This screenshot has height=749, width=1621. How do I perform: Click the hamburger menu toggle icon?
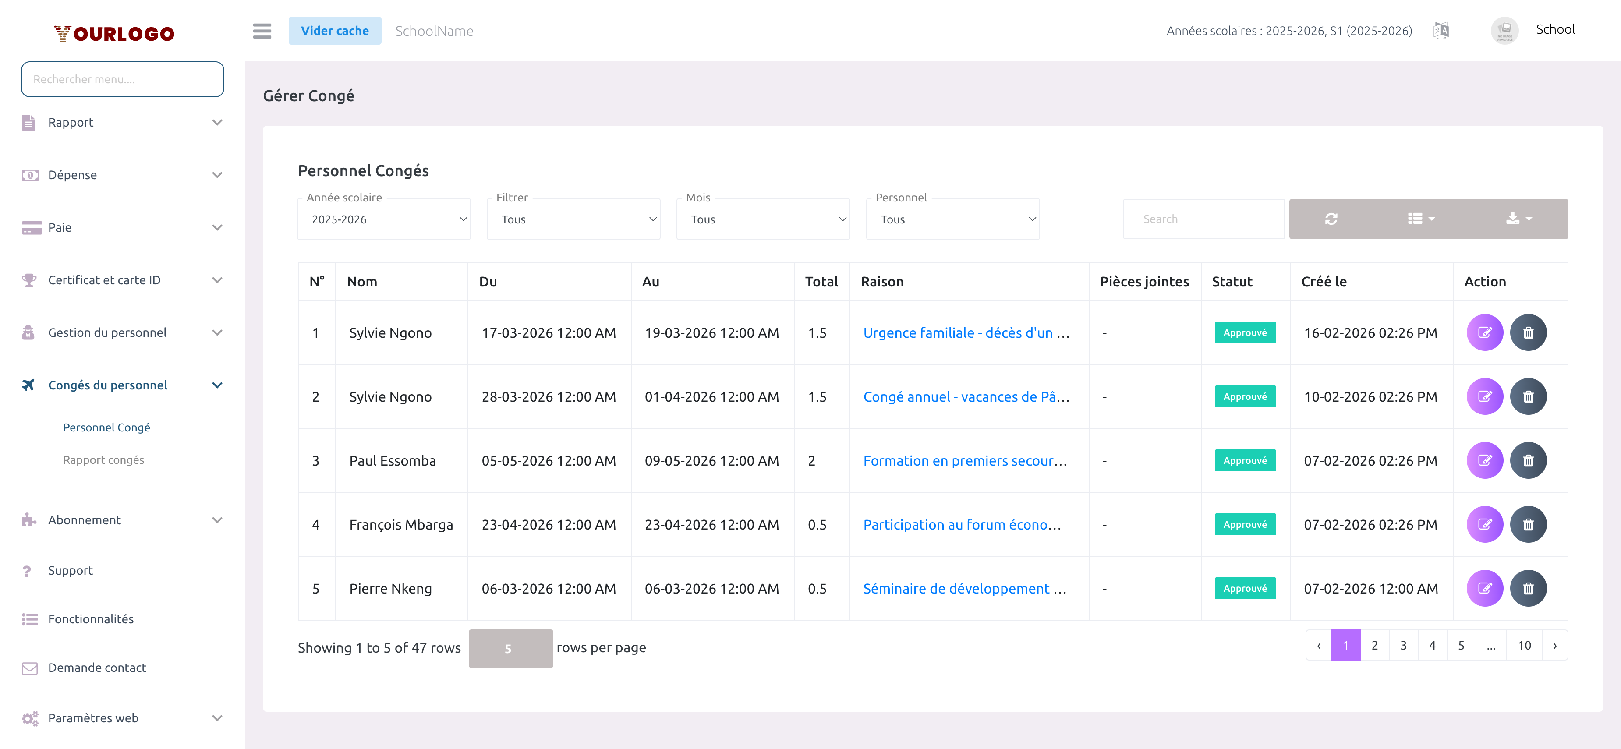[262, 31]
